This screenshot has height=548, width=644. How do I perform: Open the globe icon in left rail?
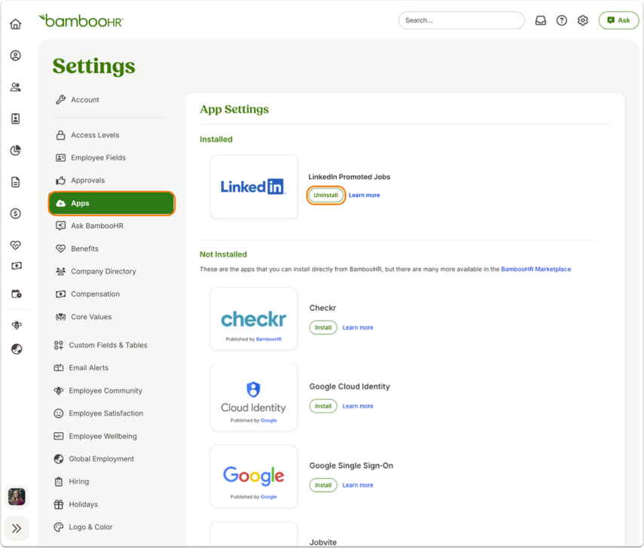[17, 349]
